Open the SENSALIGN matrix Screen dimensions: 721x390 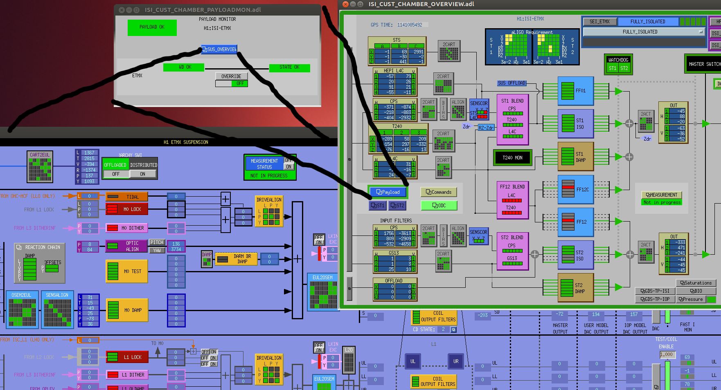[x=57, y=309]
